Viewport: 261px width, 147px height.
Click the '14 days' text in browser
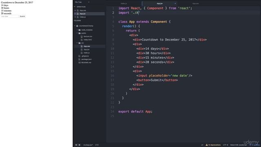click(4, 5)
